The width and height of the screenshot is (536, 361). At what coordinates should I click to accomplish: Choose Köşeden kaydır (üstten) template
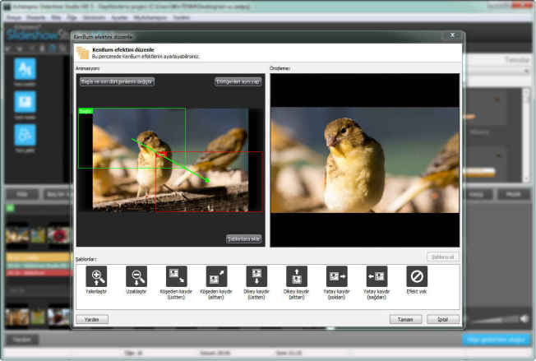(x=176, y=277)
